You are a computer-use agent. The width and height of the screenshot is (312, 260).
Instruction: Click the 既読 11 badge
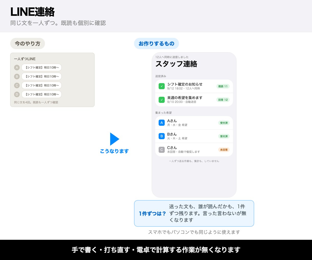click(x=223, y=86)
